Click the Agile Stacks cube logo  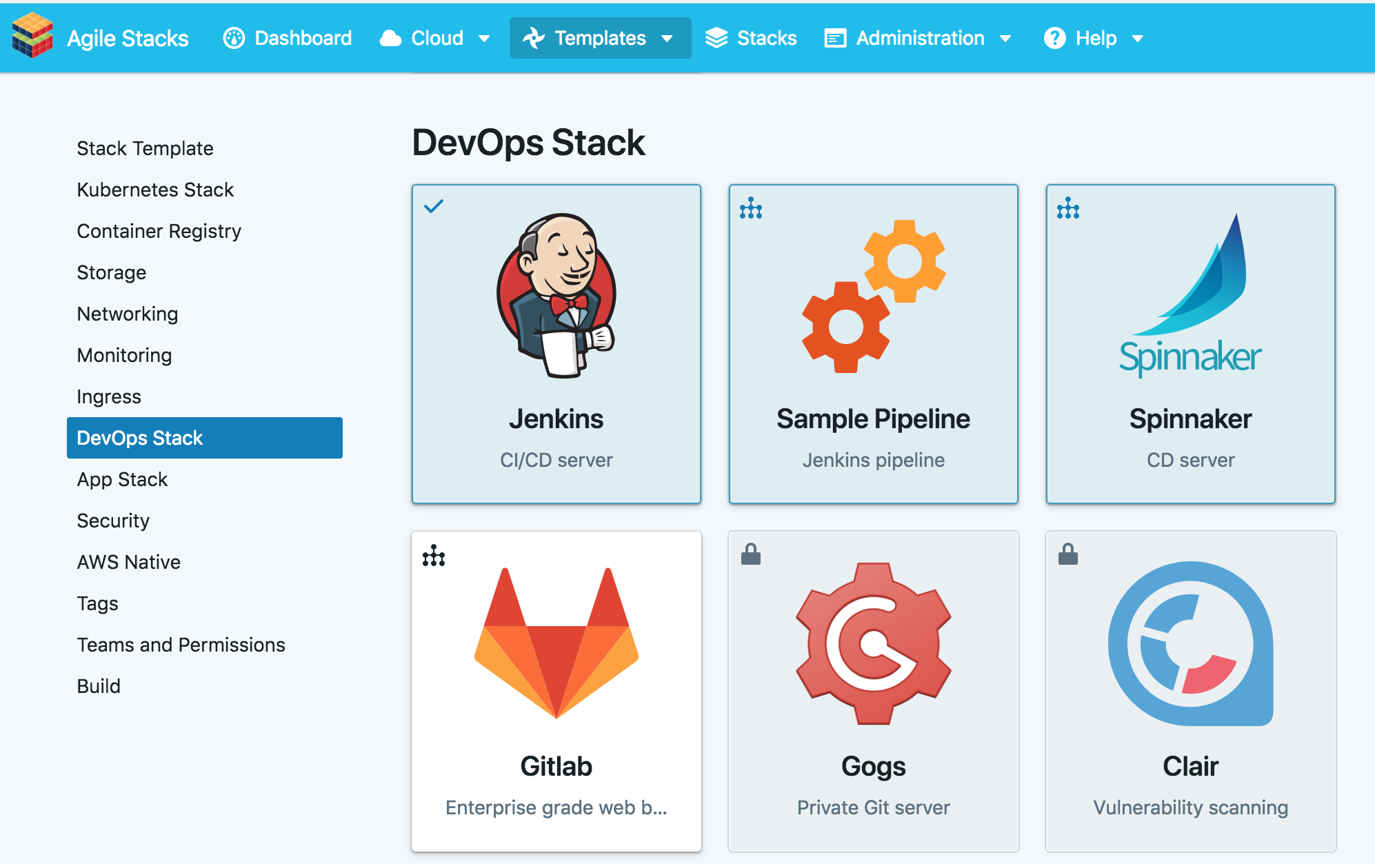point(32,36)
